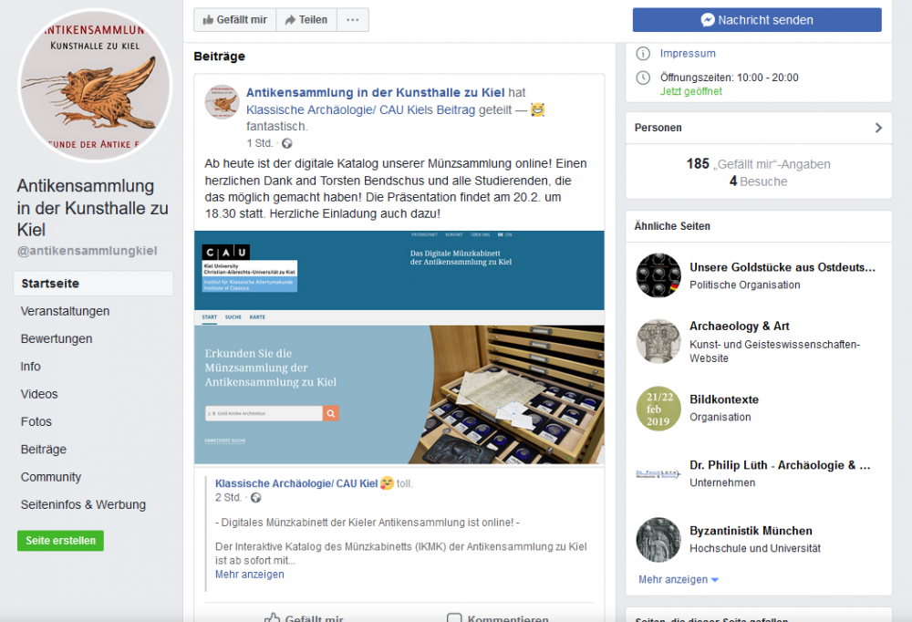Viewport: 912px width, 622px height.
Task: Open Videos in the sidebar
Action: pos(39,394)
